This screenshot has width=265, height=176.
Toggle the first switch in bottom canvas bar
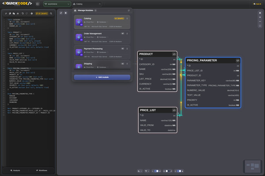[156, 171]
